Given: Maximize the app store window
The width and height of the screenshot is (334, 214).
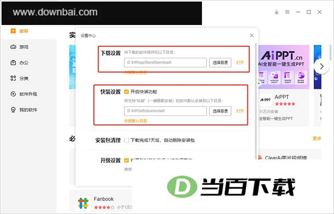Looking at the screenshot, I should tap(308, 12).
